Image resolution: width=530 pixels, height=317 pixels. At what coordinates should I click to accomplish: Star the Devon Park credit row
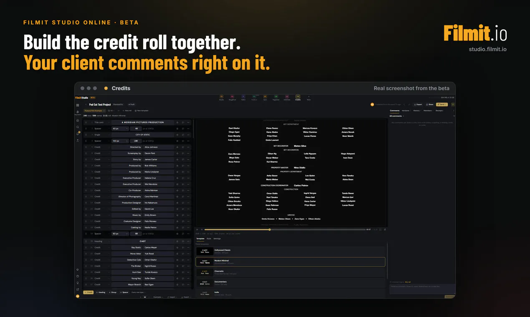177,153
